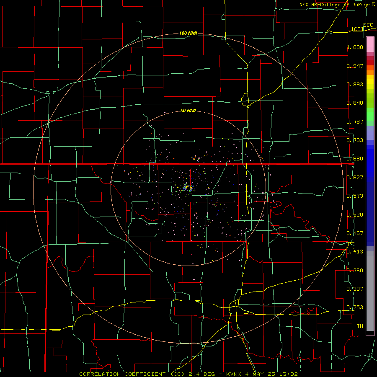
Task: Select the 0.840 legend value
Action: [355, 103]
